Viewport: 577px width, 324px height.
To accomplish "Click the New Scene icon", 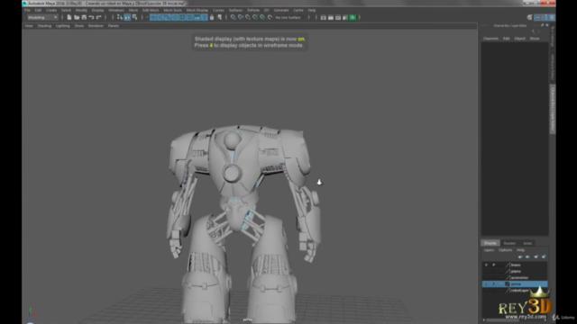I will 69,17.
